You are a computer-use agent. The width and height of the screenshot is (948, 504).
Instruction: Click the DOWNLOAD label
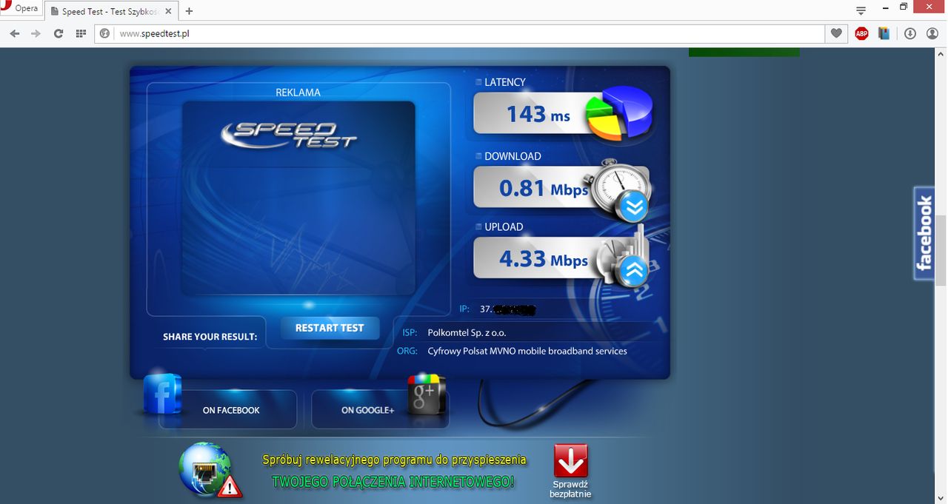click(x=513, y=156)
